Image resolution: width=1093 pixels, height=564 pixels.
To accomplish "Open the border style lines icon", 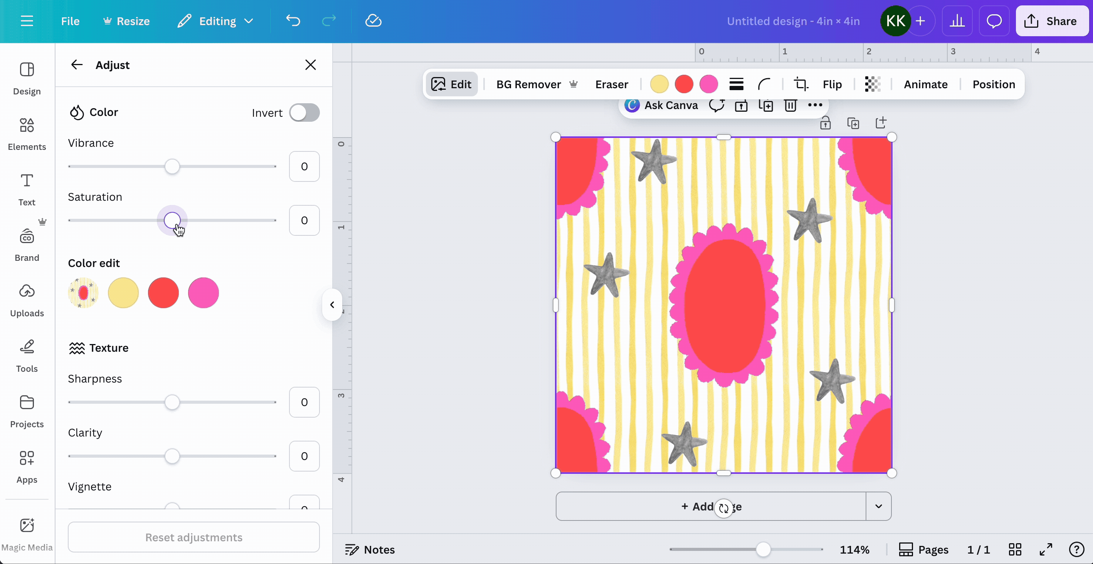I will tap(736, 84).
